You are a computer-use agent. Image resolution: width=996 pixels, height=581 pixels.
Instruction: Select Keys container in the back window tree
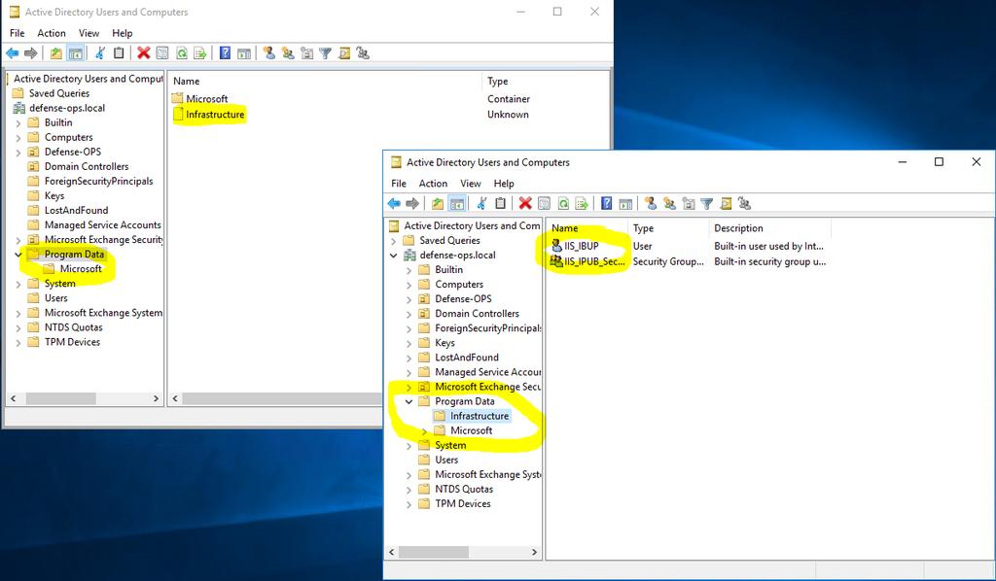(x=54, y=195)
